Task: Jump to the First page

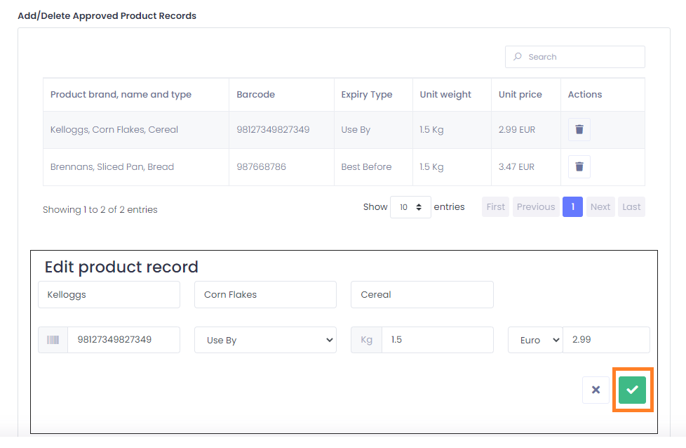Action: tap(496, 206)
